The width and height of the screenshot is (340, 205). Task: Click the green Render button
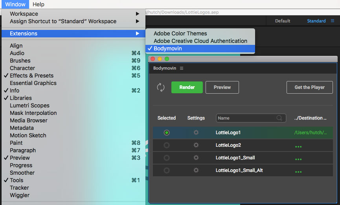click(187, 87)
